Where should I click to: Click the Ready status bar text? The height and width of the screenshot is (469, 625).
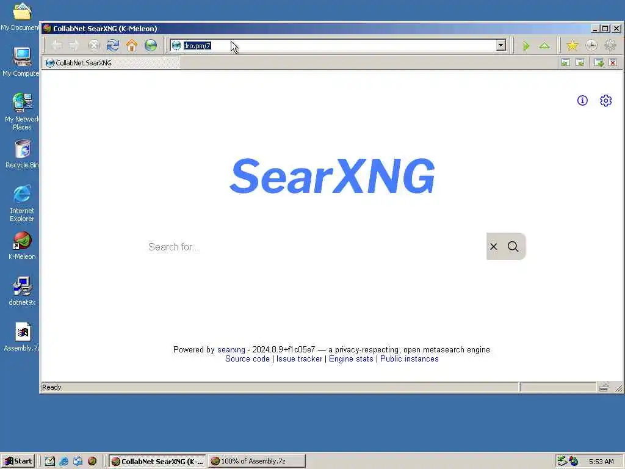tap(51, 387)
